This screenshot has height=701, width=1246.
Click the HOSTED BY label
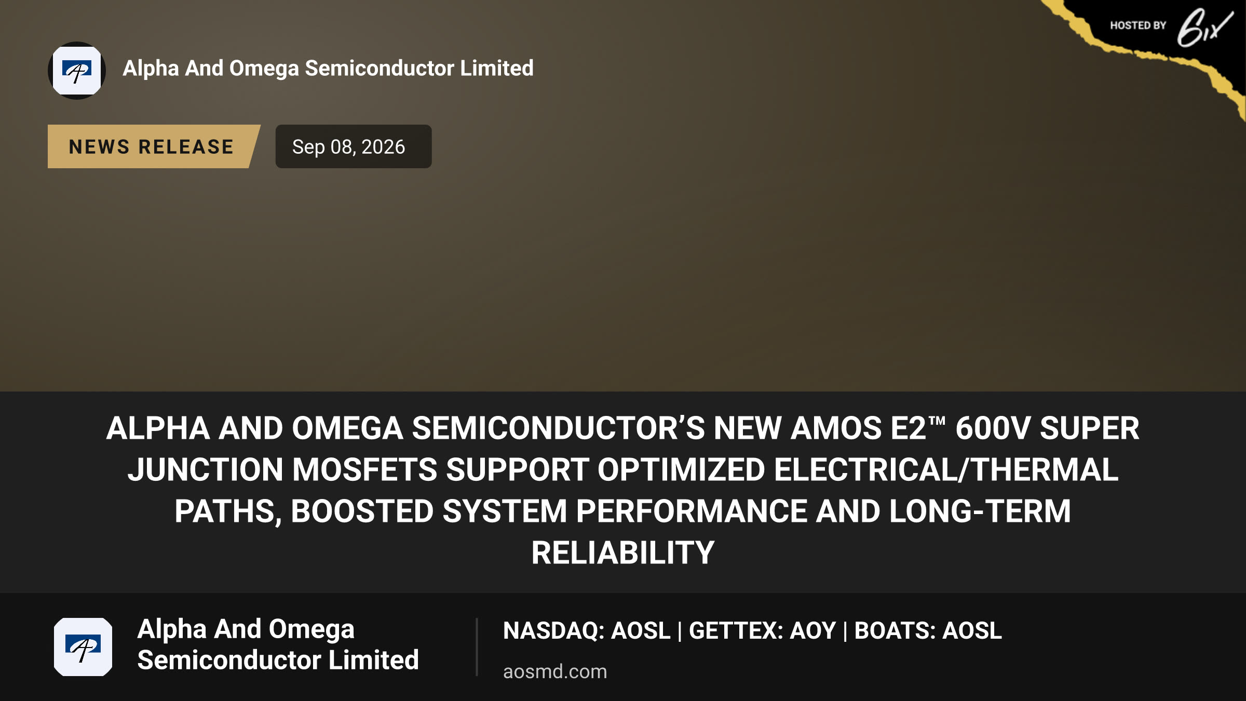pos(1138,25)
